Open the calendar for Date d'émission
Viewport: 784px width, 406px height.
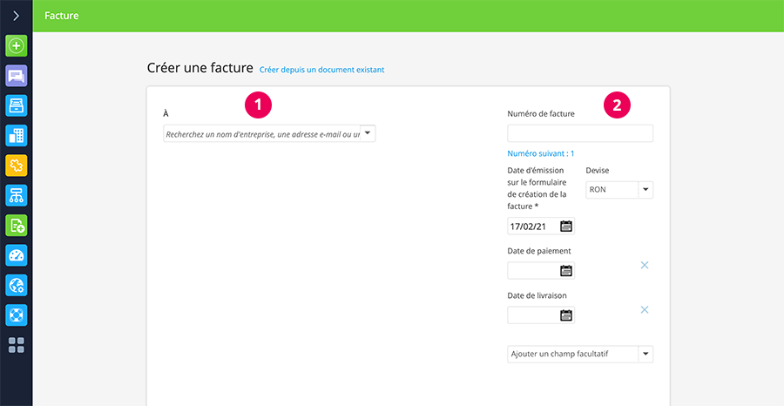[x=566, y=227]
